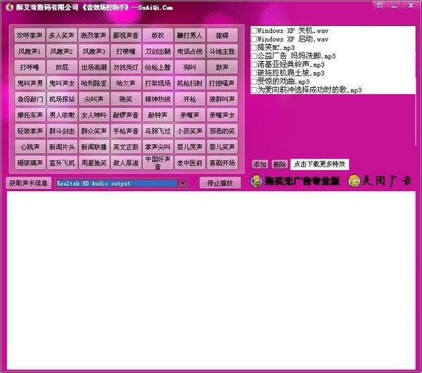
Task: Play the 机枪扫射 sound
Action: (x=190, y=84)
